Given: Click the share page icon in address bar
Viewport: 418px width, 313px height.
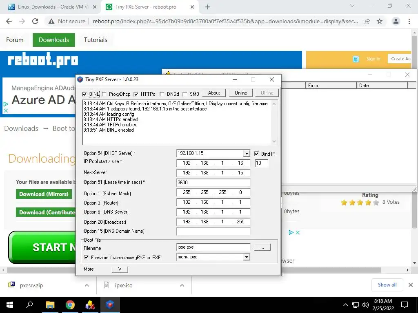Looking at the screenshot, I should pyautogui.click(x=367, y=21).
